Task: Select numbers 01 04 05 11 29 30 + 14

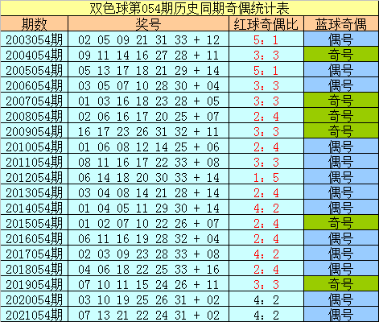Action: click(149, 208)
